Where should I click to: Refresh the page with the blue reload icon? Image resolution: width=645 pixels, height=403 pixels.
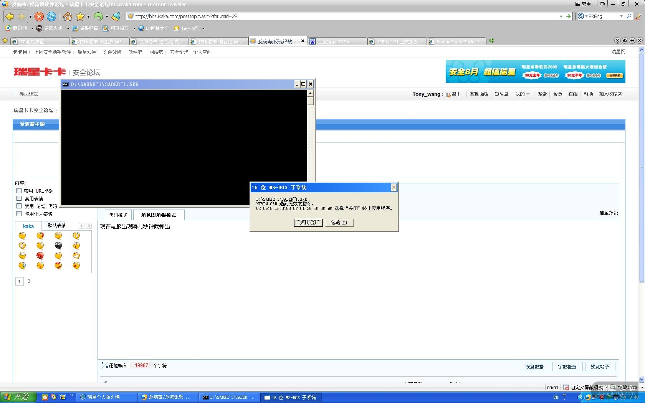pyautogui.click(x=51, y=17)
